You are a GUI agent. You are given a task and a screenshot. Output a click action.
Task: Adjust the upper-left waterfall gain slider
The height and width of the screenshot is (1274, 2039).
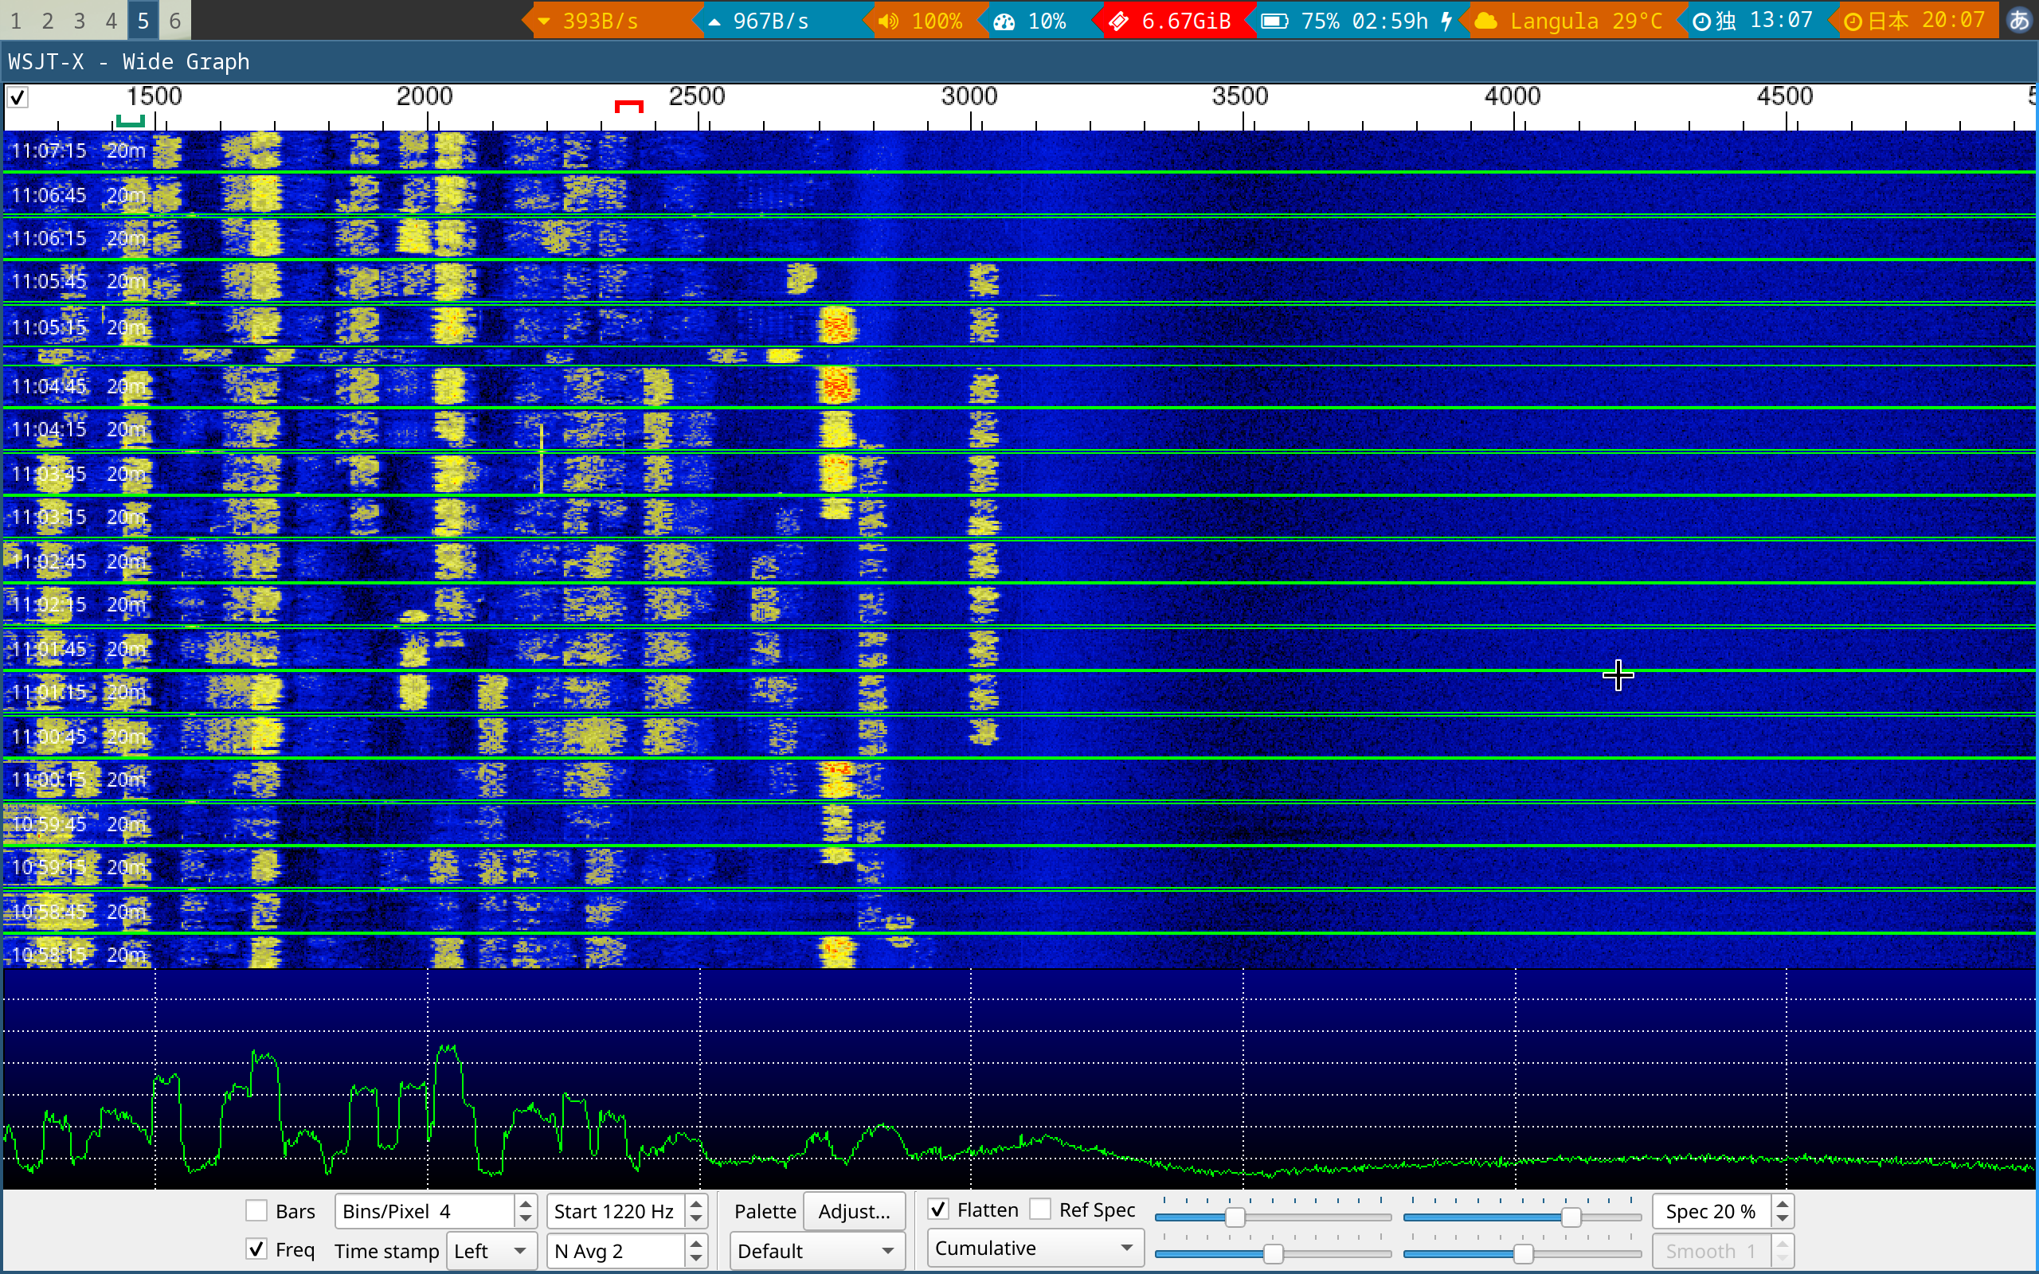pyautogui.click(x=1234, y=1217)
